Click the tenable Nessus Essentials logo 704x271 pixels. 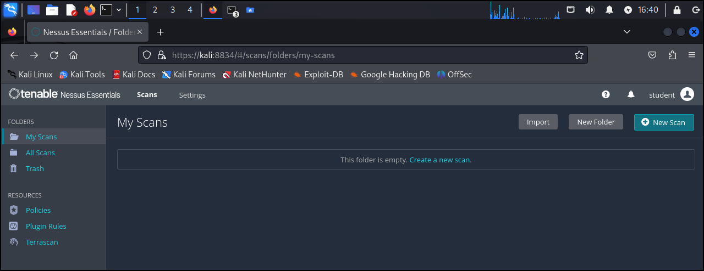pyautogui.click(x=64, y=94)
